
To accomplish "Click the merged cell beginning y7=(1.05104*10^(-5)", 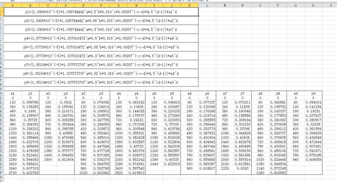I will point(101,65).
